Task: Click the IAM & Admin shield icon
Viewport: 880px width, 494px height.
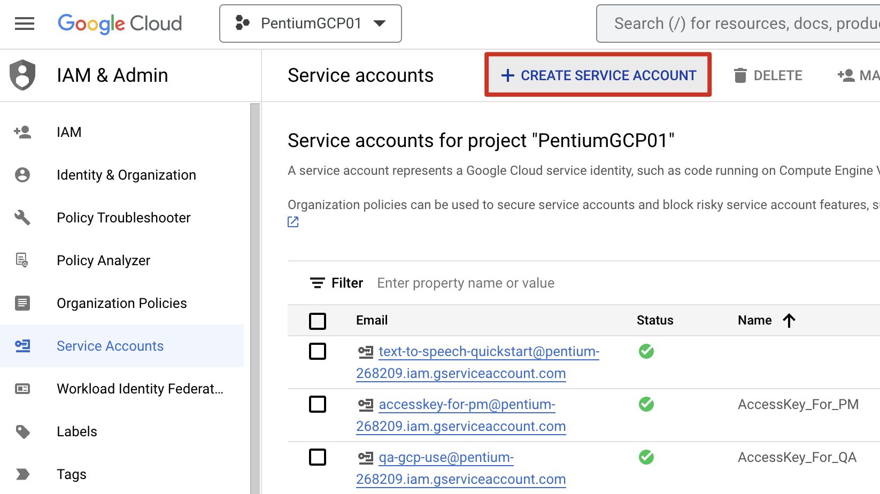Action: pos(22,75)
